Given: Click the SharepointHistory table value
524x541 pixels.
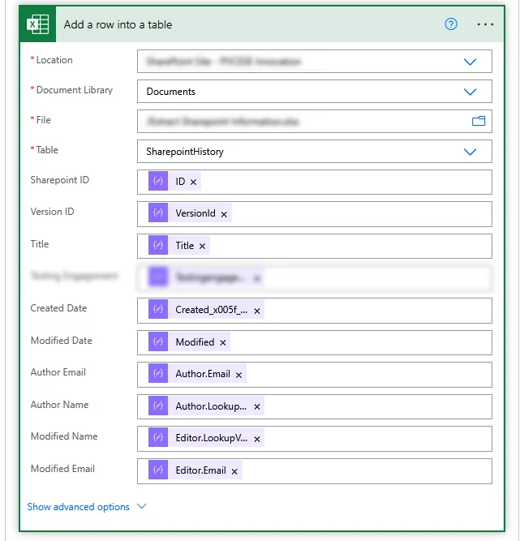Looking at the screenshot, I should point(185,152).
